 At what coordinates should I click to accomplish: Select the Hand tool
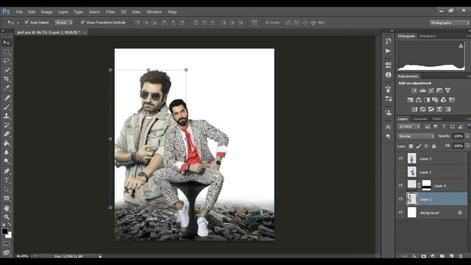coord(7,208)
